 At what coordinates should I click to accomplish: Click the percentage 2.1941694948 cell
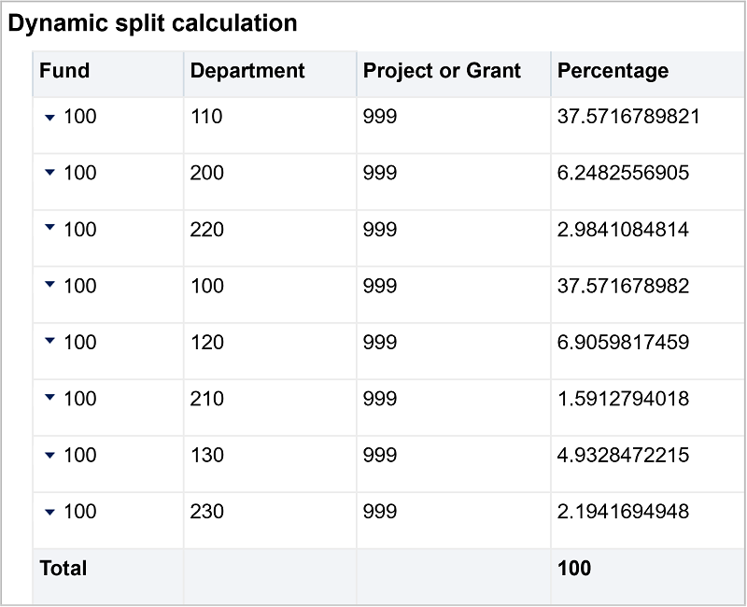(619, 512)
